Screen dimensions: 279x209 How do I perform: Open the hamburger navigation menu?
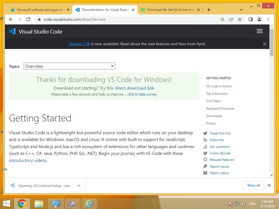coord(260,31)
